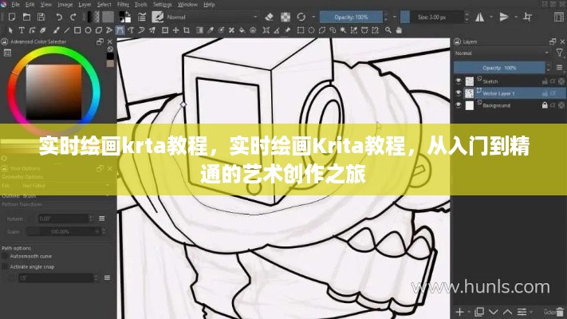
Task: Enable Activate angle snap checkbox
Action: (x=5, y=267)
